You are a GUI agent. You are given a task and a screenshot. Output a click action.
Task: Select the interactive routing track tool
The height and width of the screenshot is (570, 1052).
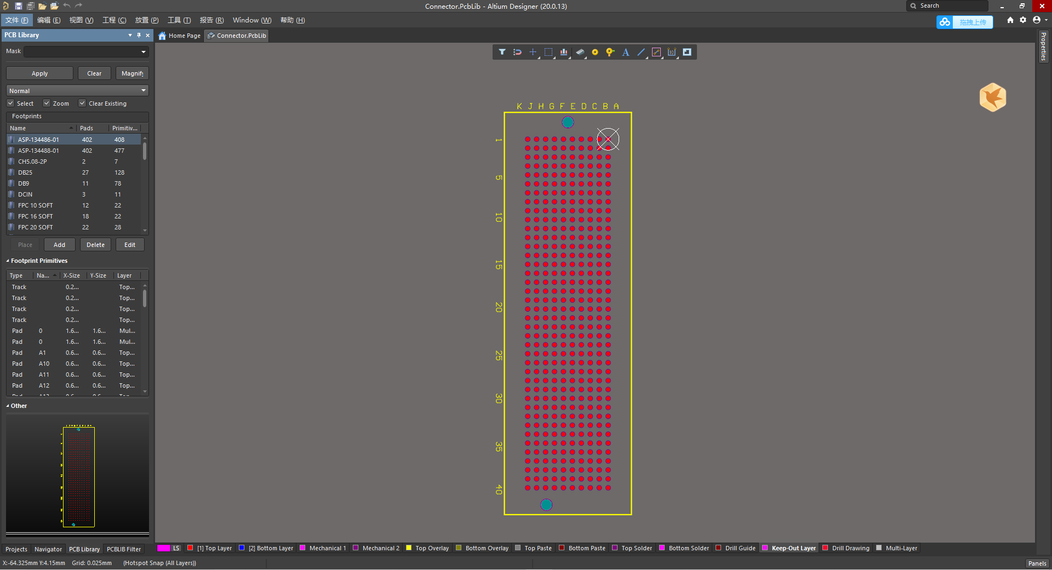tap(656, 52)
